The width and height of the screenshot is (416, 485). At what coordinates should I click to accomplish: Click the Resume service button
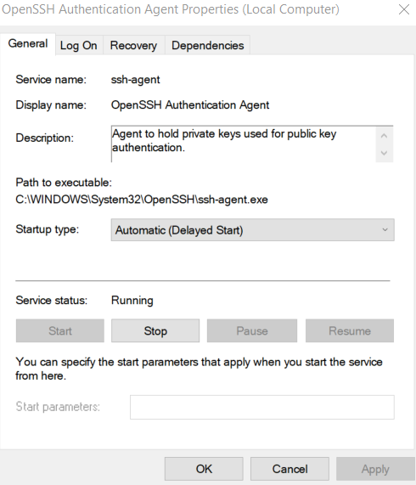(x=350, y=331)
